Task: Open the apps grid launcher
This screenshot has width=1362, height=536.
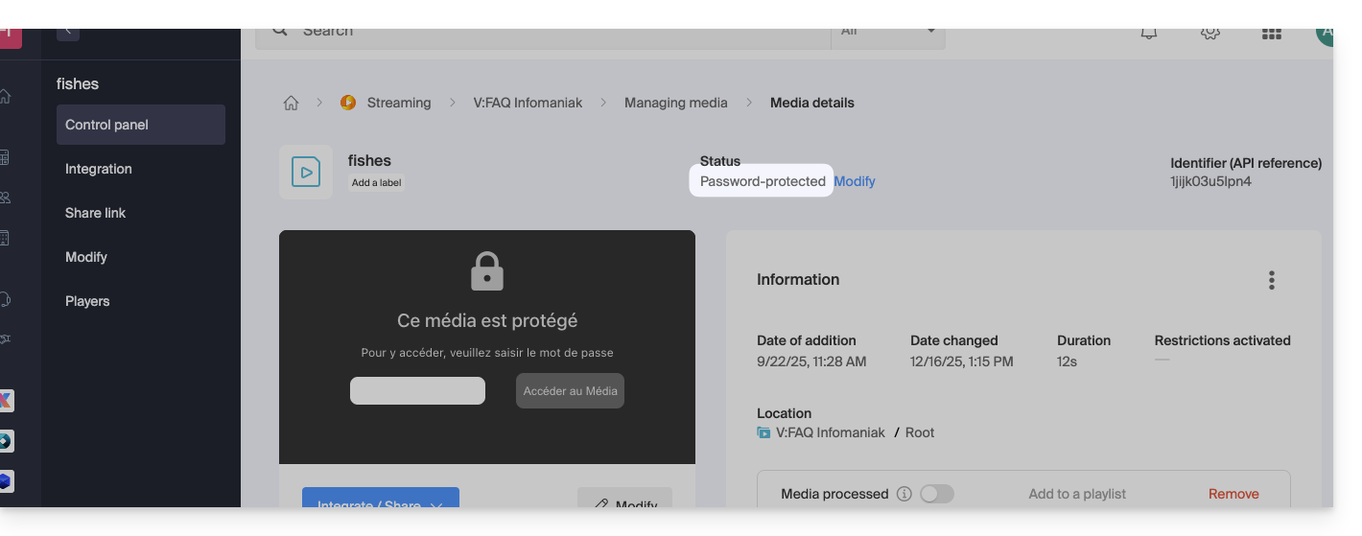Action: [x=1272, y=33]
